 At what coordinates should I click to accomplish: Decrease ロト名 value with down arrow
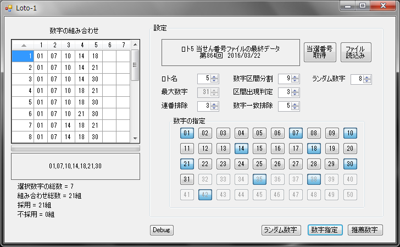pos(214,81)
